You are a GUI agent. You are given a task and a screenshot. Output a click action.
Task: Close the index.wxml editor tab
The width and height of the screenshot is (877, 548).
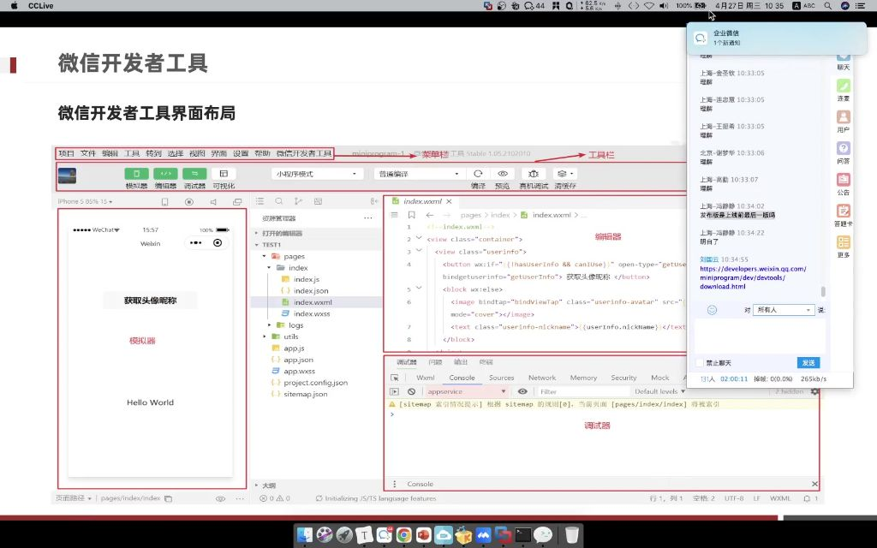click(x=449, y=201)
